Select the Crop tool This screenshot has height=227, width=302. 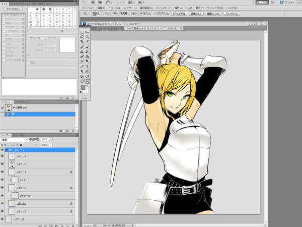pyautogui.click(x=82, y=41)
